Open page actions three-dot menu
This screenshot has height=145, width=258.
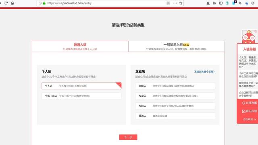(x=175, y=3)
